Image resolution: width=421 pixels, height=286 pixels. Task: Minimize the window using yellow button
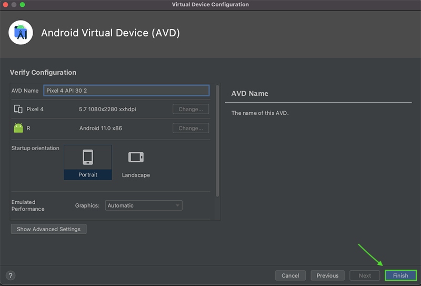click(14, 5)
